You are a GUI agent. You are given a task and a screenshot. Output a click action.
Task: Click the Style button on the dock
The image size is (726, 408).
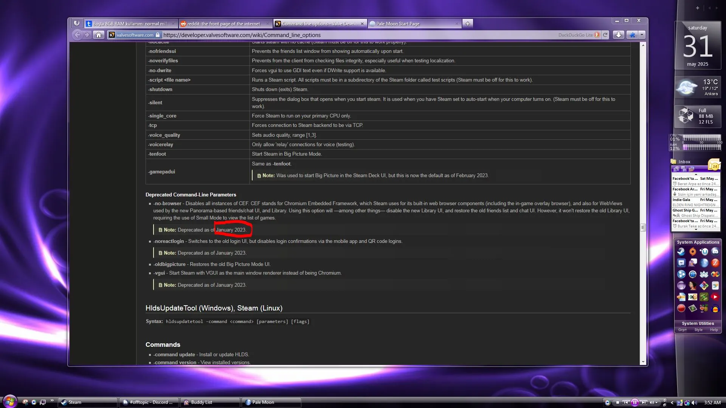[x=698, y=330]
